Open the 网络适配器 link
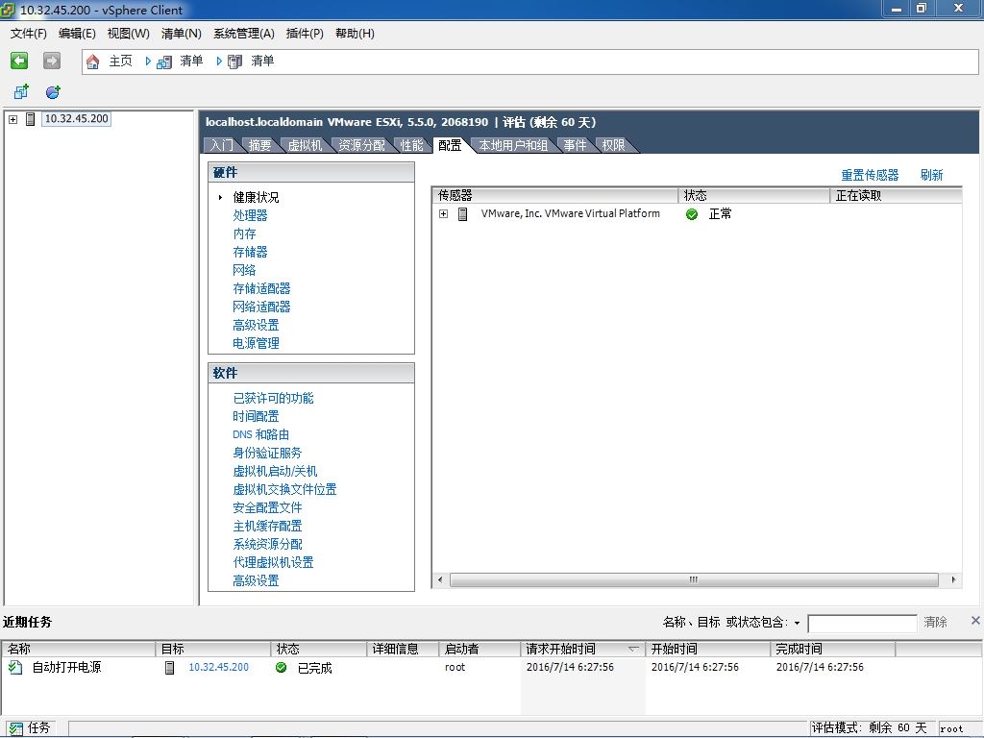The height and width of the screenshot is (738, 984). pyautogui.click(x=261, y=307)
